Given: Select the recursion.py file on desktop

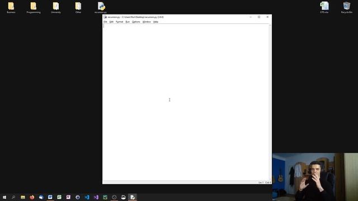Looking at the screenshot, I should point(101,7).
